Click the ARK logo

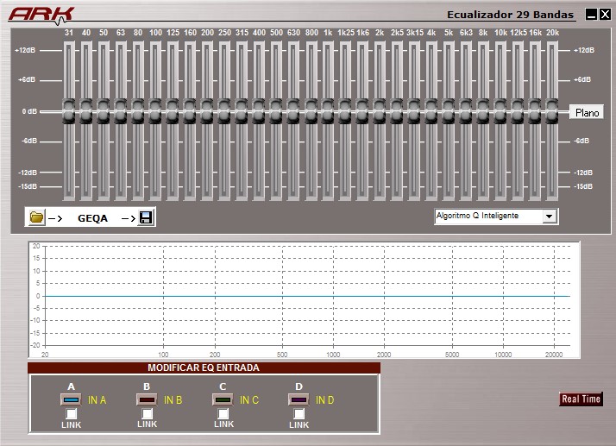(x=41, y=15)
